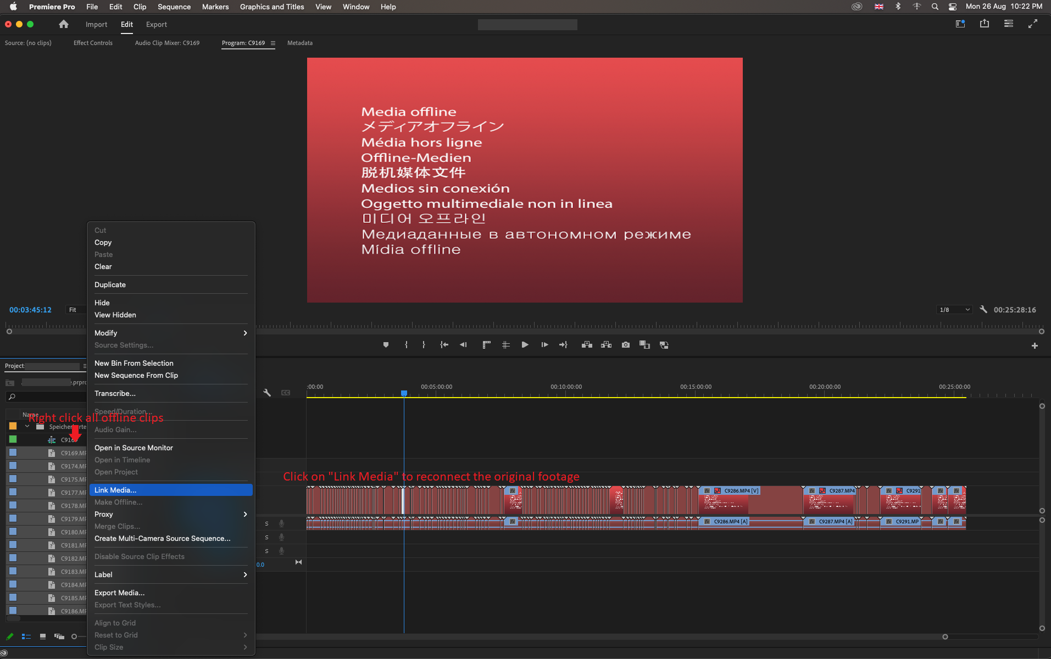Click the offline file icon for C9174.MP4
Viewport: 1051px width, 659px height.
pos(52,466)
